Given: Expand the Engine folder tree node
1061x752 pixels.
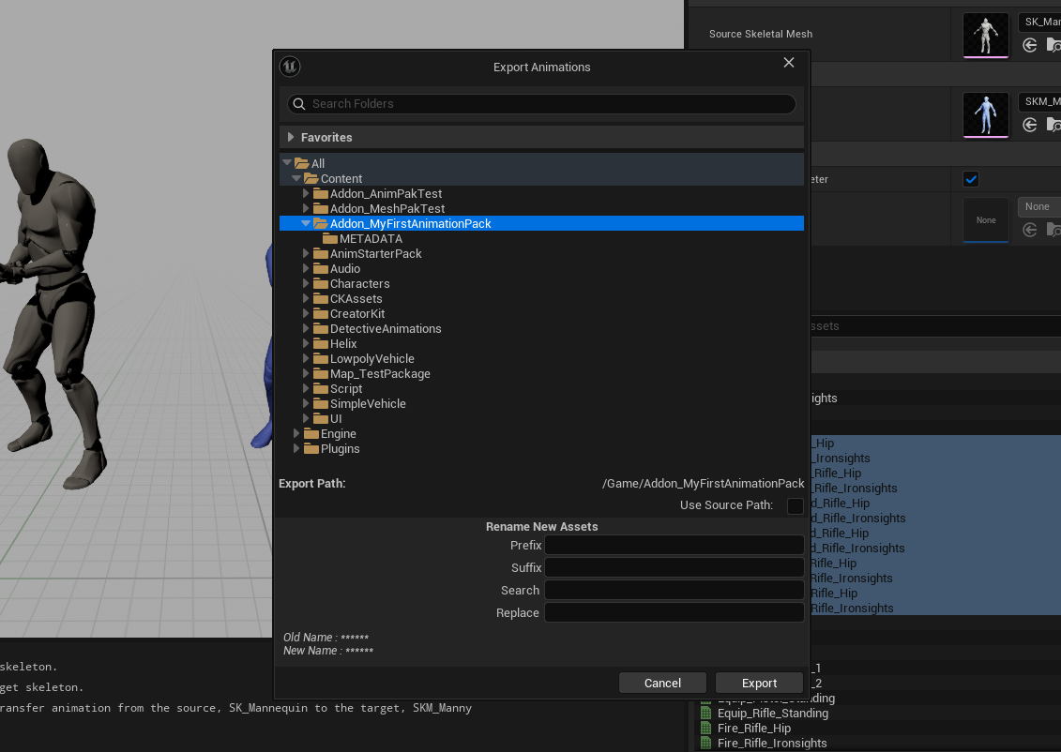Looking at the screenshot, I should (x=296, y=434).
